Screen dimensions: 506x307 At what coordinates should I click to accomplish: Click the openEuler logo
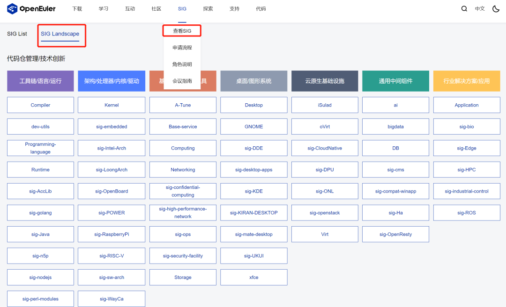point(31,8)
